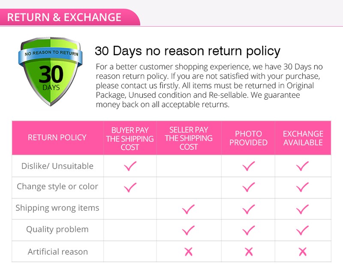Click the Artificial reason seller-pays X mark
343x276 pixels.
coord(188,252)
